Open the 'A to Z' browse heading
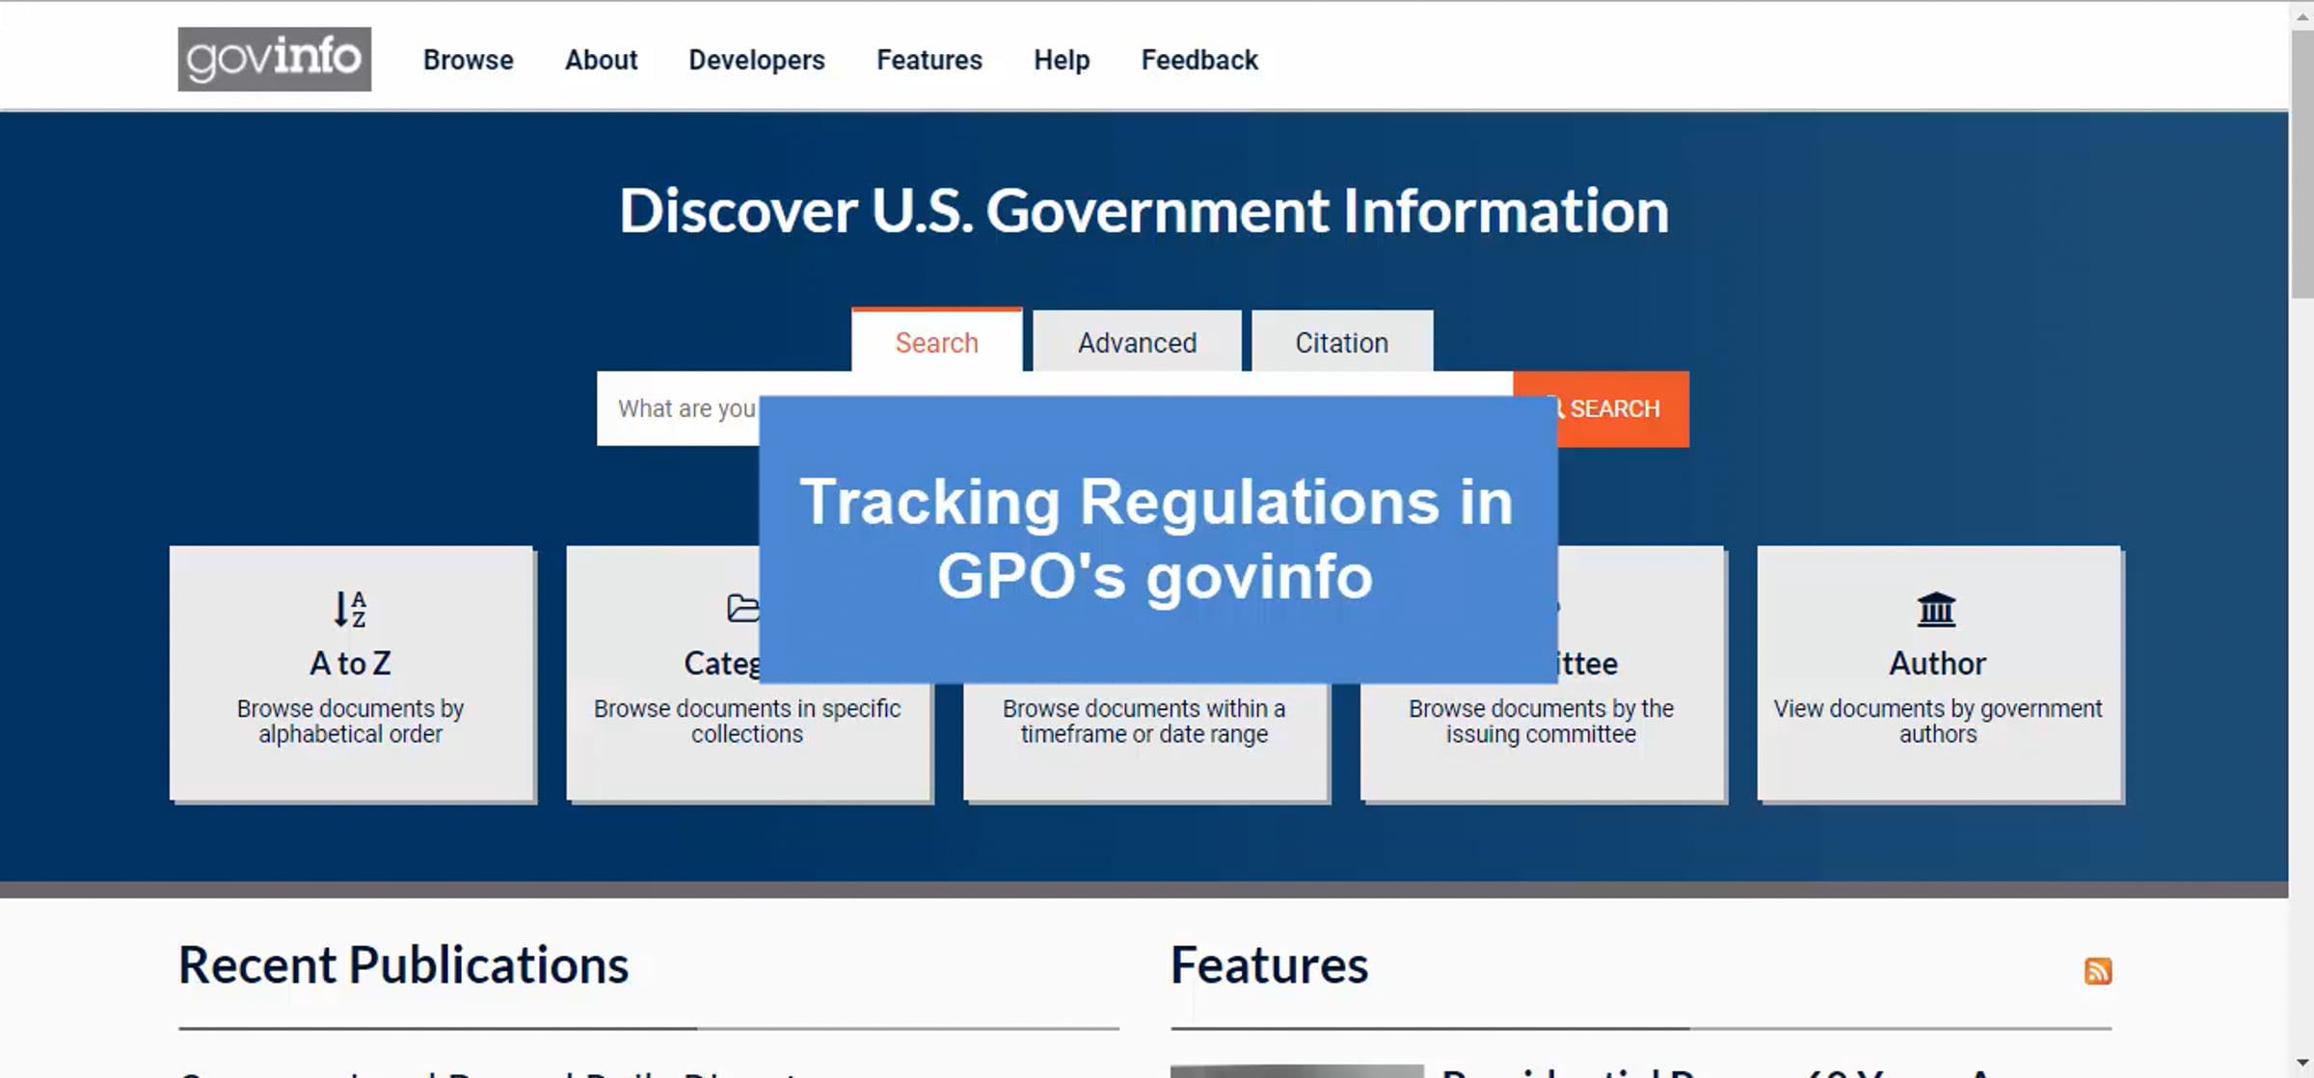Screen dimensions: 2314x1078 pyautogui.click(x=350, y=663)
